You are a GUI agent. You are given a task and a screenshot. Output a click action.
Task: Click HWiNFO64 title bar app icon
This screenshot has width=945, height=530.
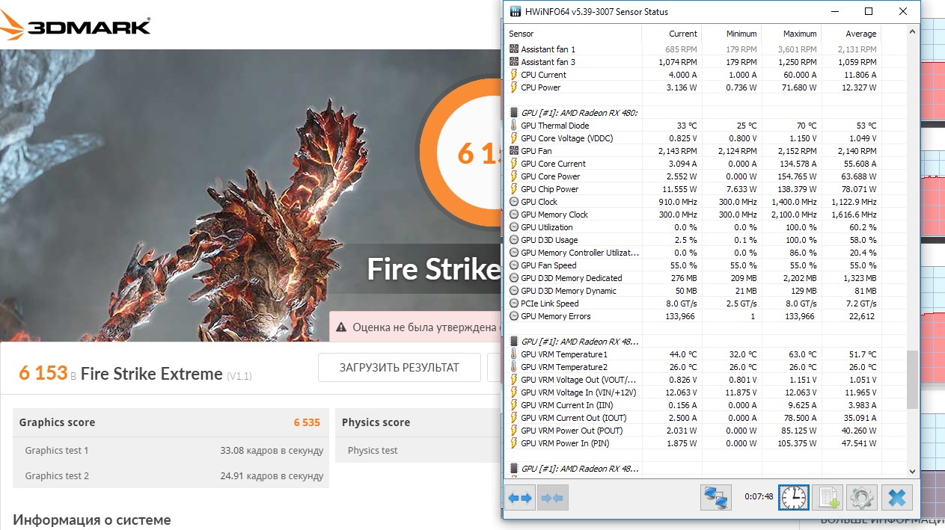click(x=515, y=11)
